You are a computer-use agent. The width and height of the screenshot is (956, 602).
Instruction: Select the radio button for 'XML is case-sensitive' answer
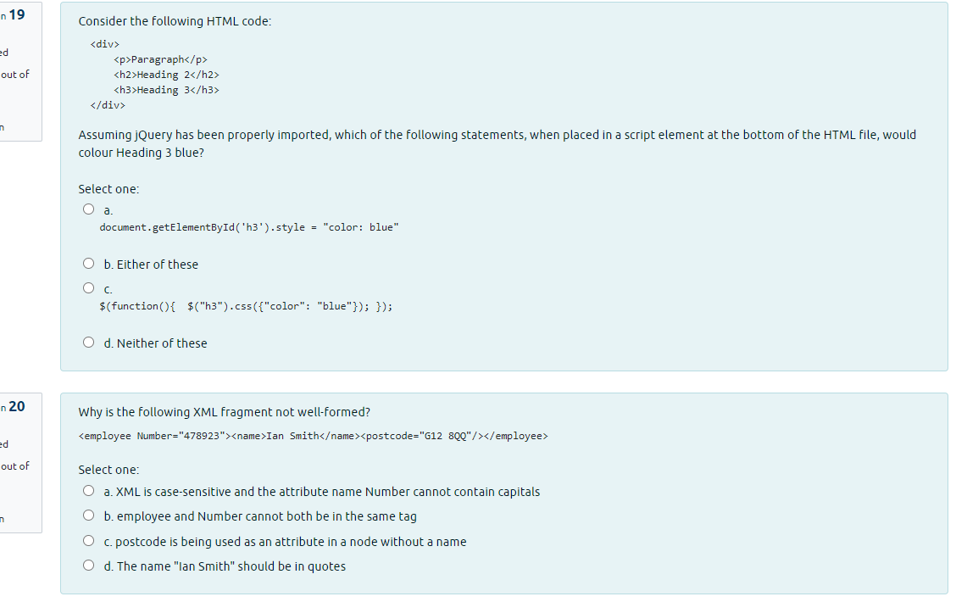pyautogui.click(x=88, y=491)
